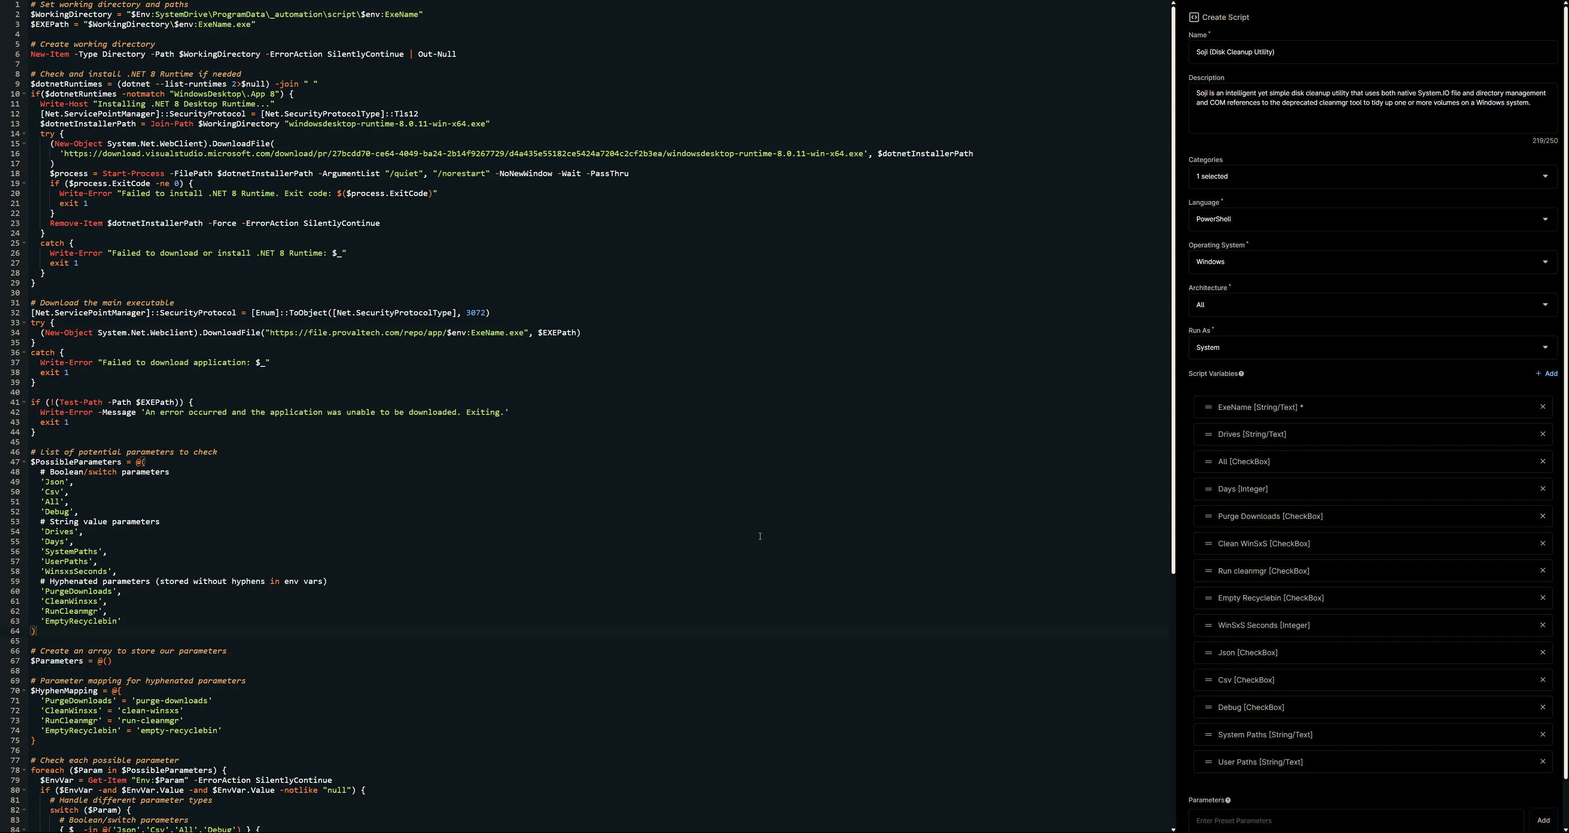Collapse the $HyphenMapping block at line 70
1569x833 pixels.
click(x=24, y=691)
